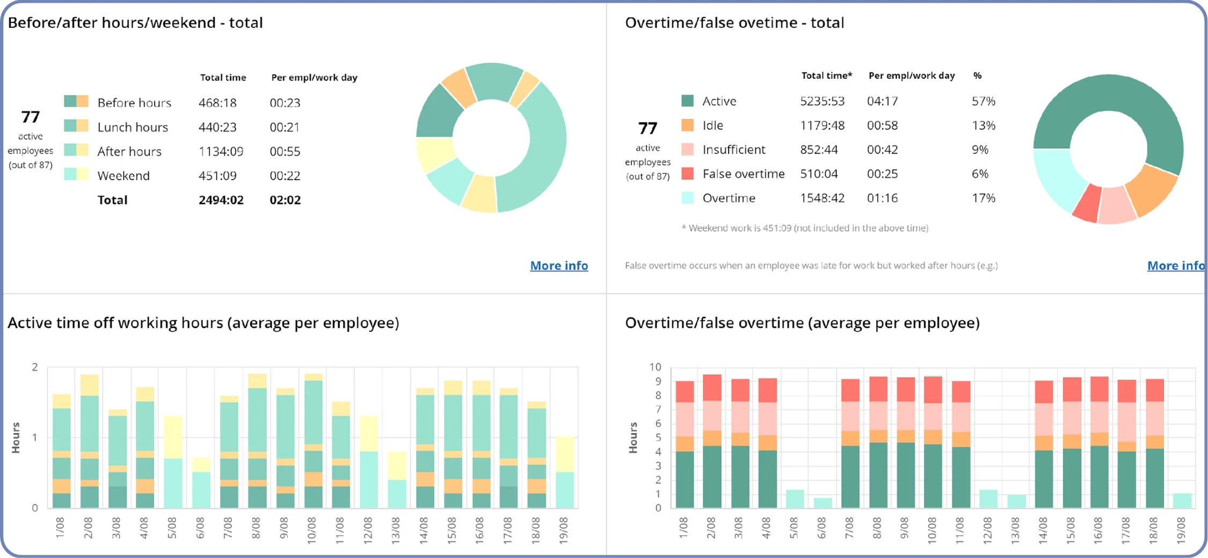Click the Total time value 1134:09
This screenshot has height=558, width=1208.
[x=221, y=151]
